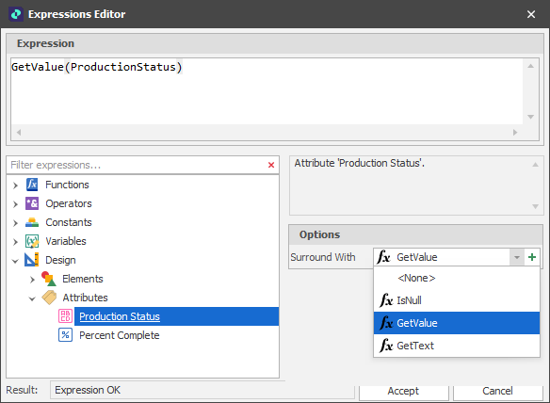Click the Cancel button
This screenshot has width=550, height=403.
(497, 391)
